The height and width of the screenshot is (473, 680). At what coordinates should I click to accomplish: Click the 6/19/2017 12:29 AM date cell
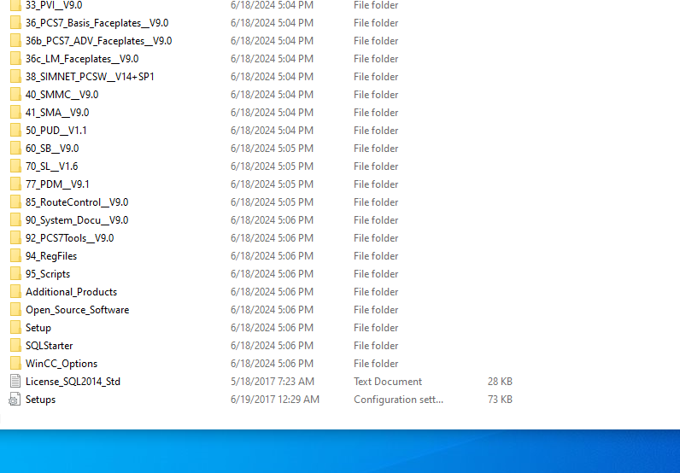click(x=275, y=400)
